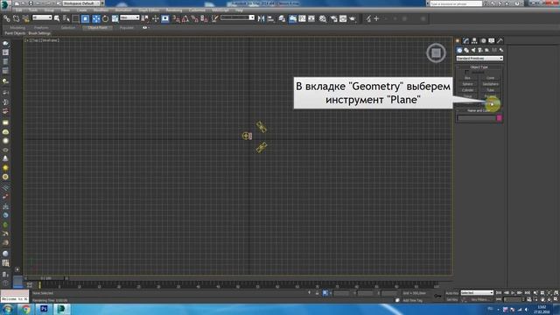The height and width of the screenshot is (315, 560).
Task: Activate the Select and Rotate tool
Action: click(105, 18)
